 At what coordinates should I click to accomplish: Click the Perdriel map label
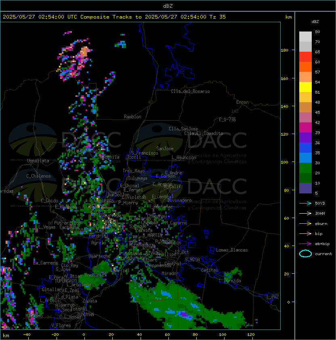pos(99,236)
